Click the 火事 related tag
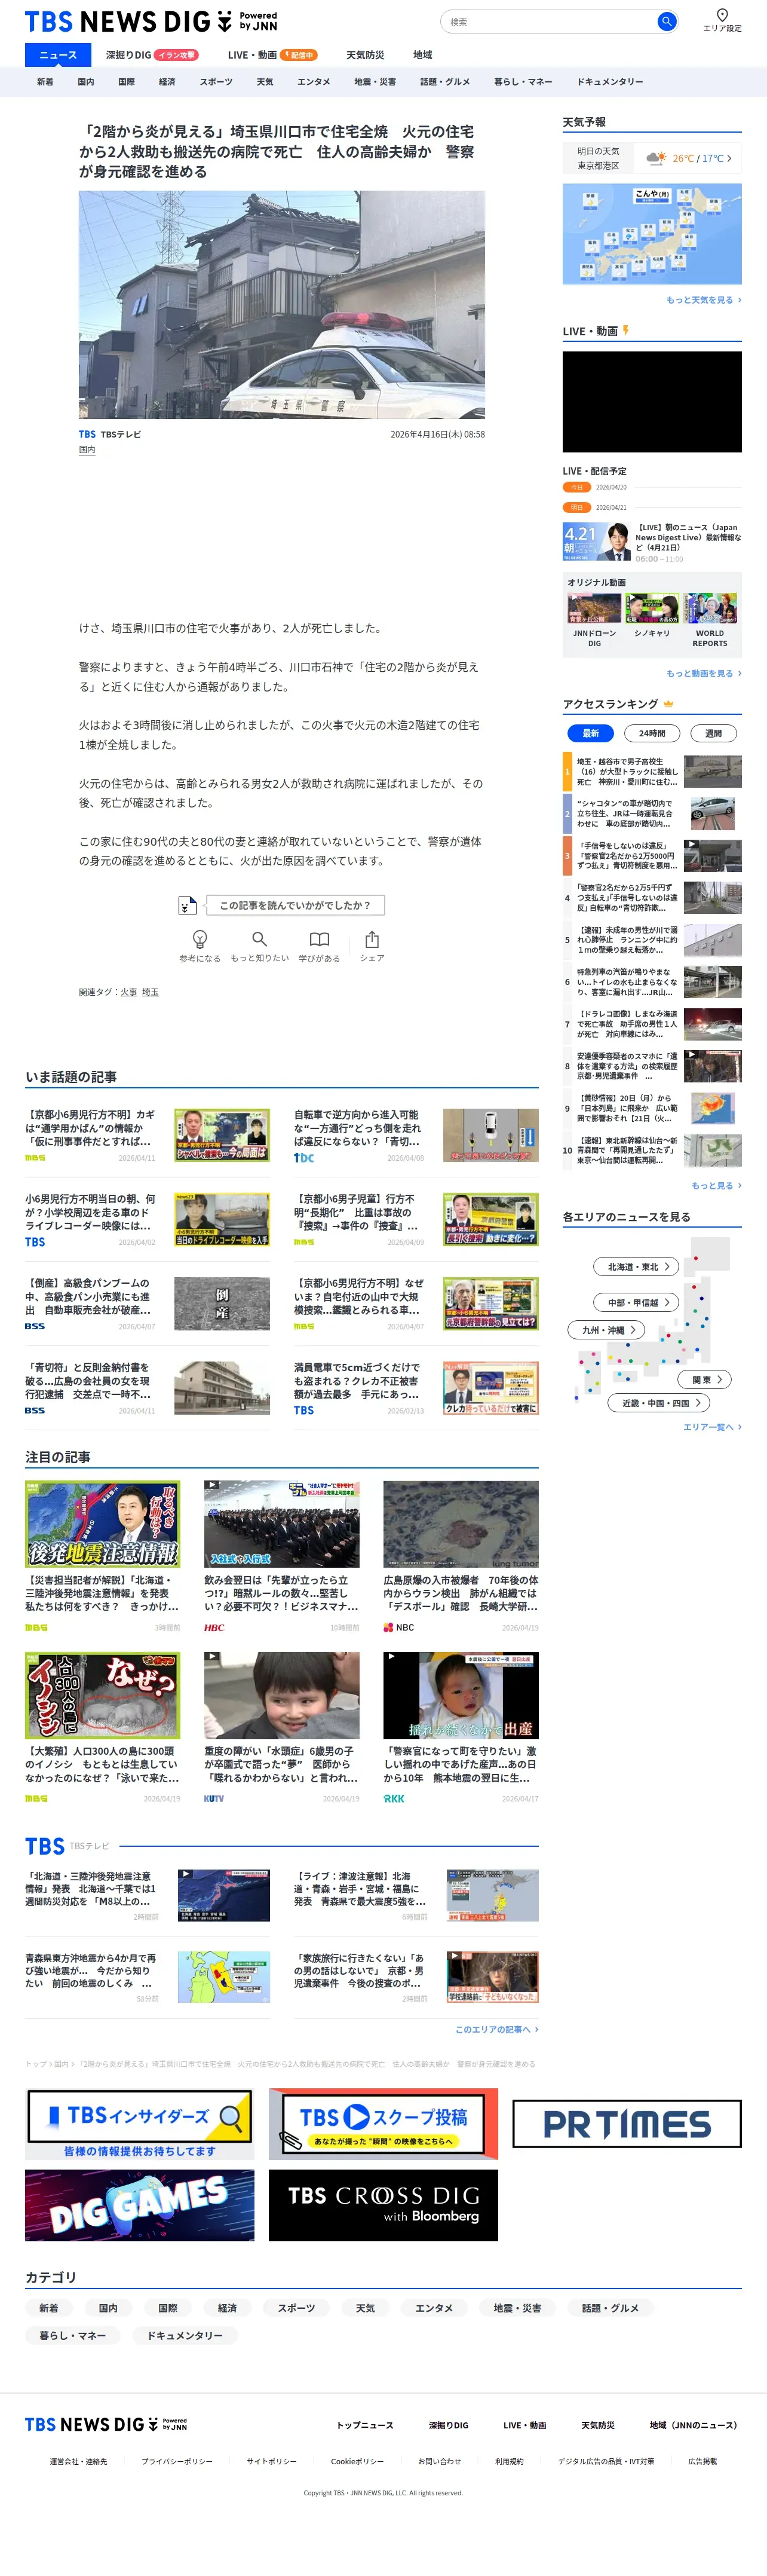767x2576 pixels. (129, 992)
